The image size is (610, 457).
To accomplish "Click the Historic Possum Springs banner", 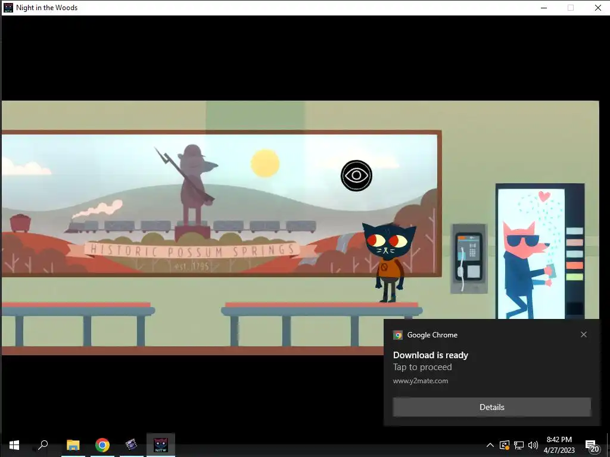I will coord(192,251).
